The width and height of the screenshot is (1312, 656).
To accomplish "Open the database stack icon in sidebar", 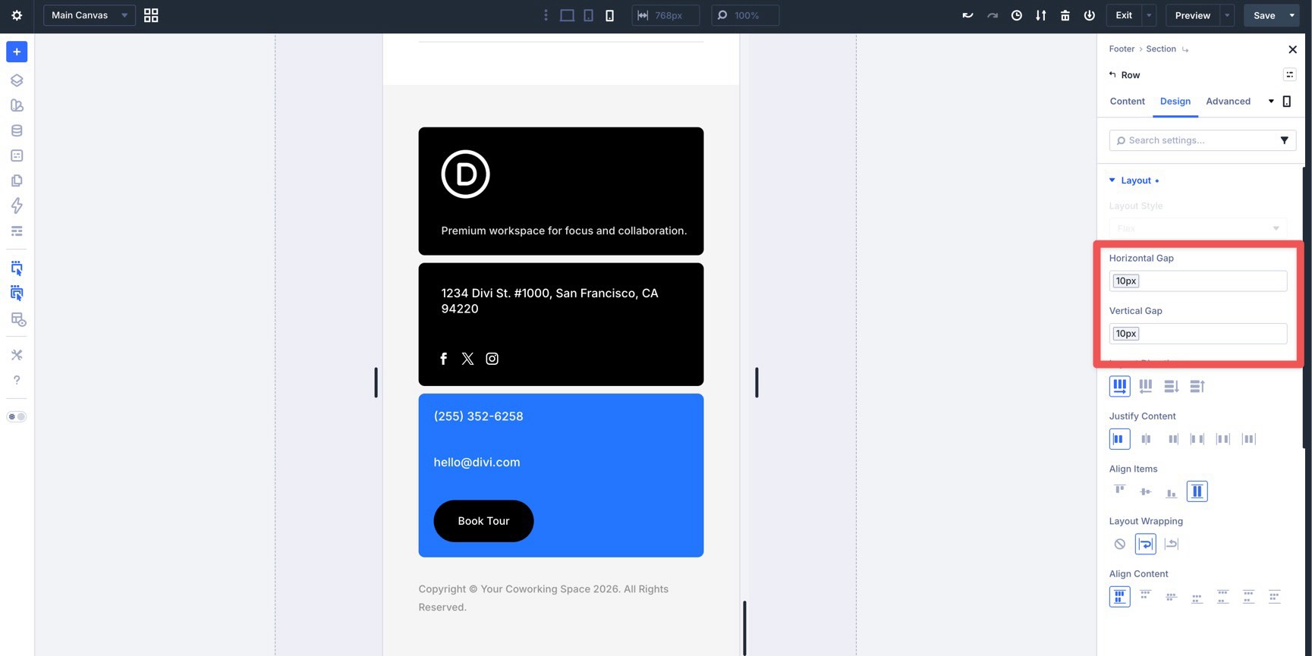I will (17, 130).
